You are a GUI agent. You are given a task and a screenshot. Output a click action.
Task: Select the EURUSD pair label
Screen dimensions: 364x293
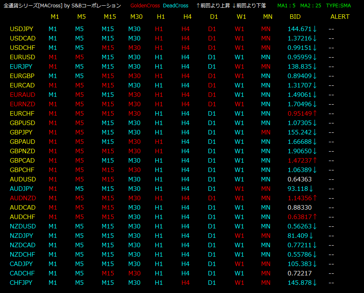22,57
